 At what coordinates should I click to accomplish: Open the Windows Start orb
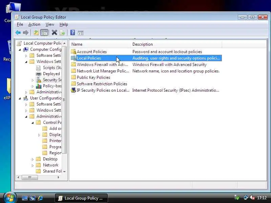tap(10, 198)
